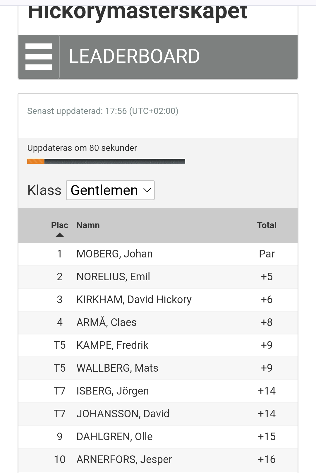Select player MOBERG, Johan
Screen dimensions: 316x473
(x=158, y=254)
